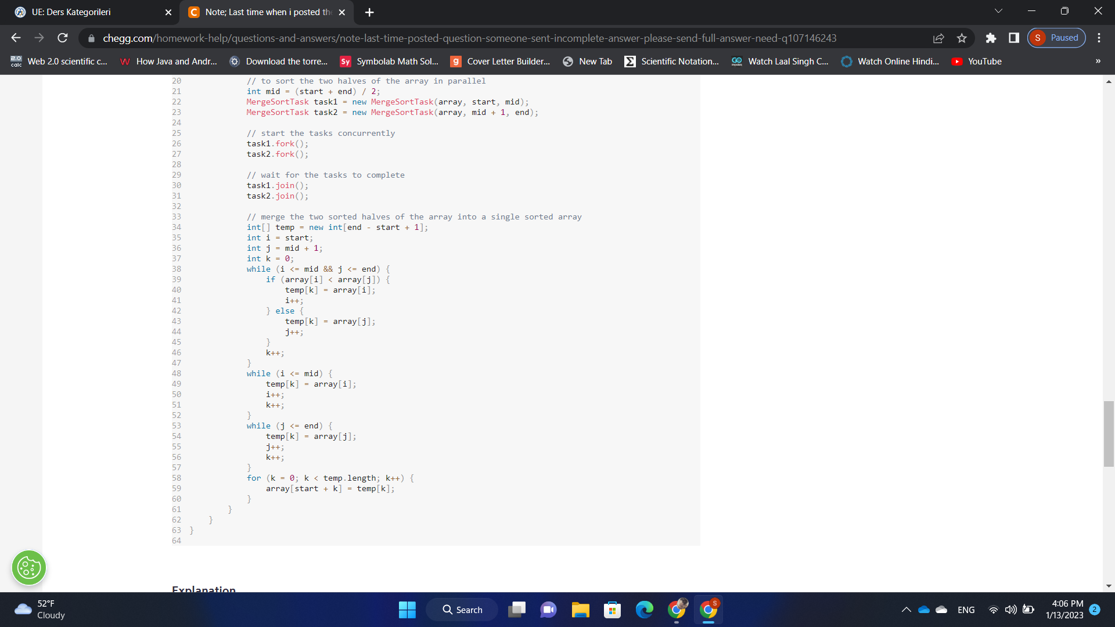Click the sync Paused profile button
The width and height of the screenshot is (1115, 627).
pyautogui.click(x=1056, y=37)
